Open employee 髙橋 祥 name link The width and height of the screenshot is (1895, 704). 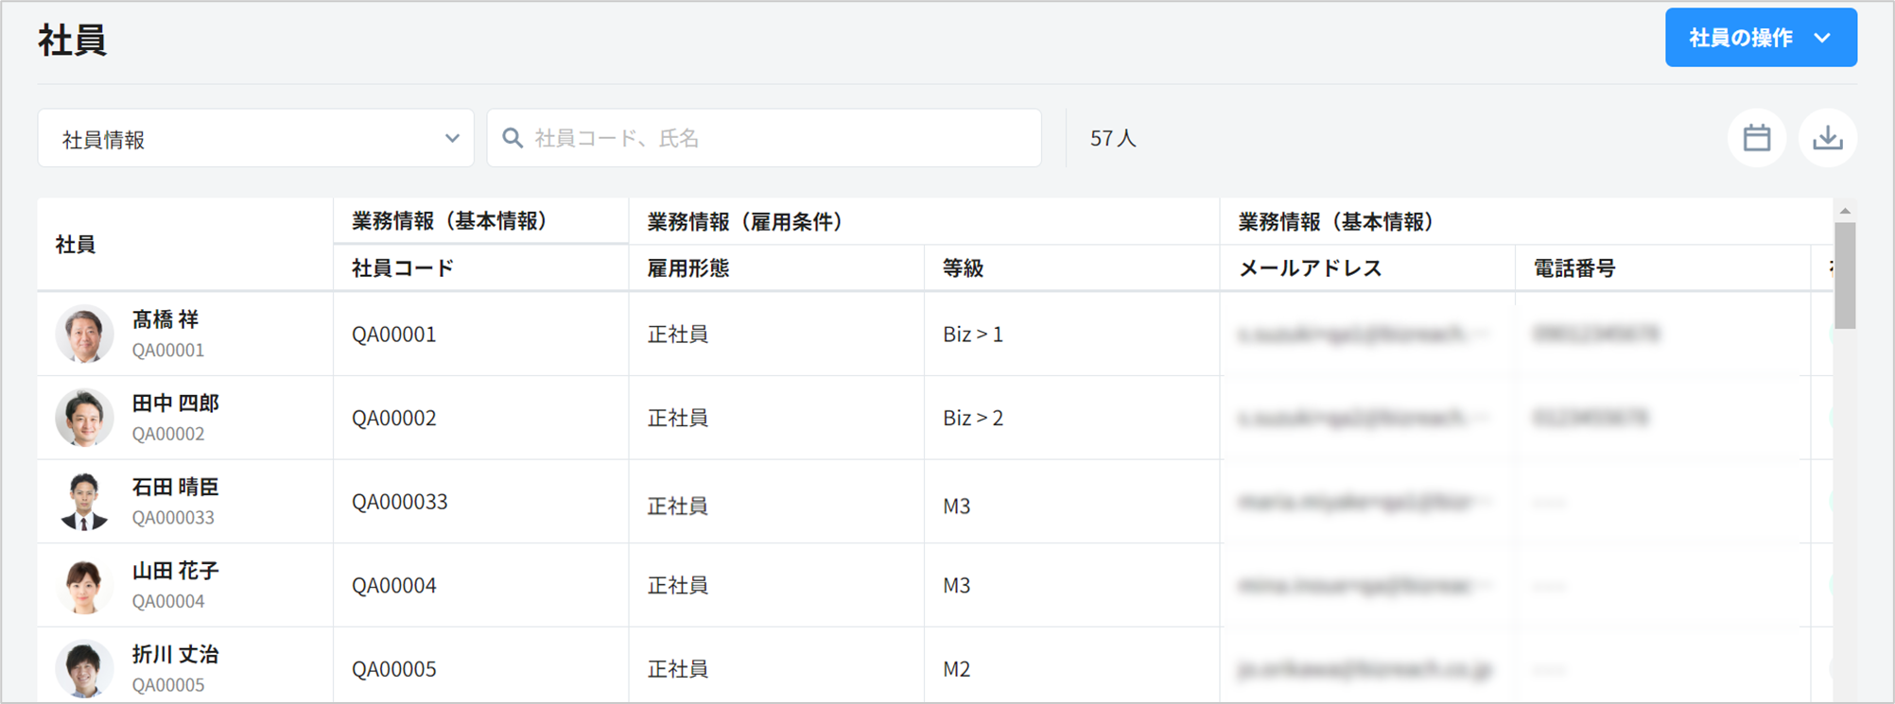click(165, 320)
